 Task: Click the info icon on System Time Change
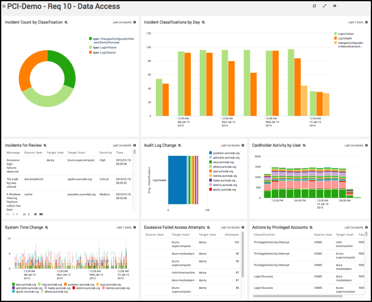[135, 228]
